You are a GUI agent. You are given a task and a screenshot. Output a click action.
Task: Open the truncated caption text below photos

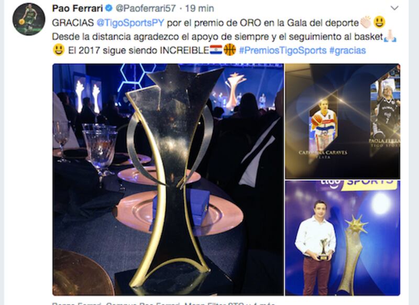click(x=163, y=303)
